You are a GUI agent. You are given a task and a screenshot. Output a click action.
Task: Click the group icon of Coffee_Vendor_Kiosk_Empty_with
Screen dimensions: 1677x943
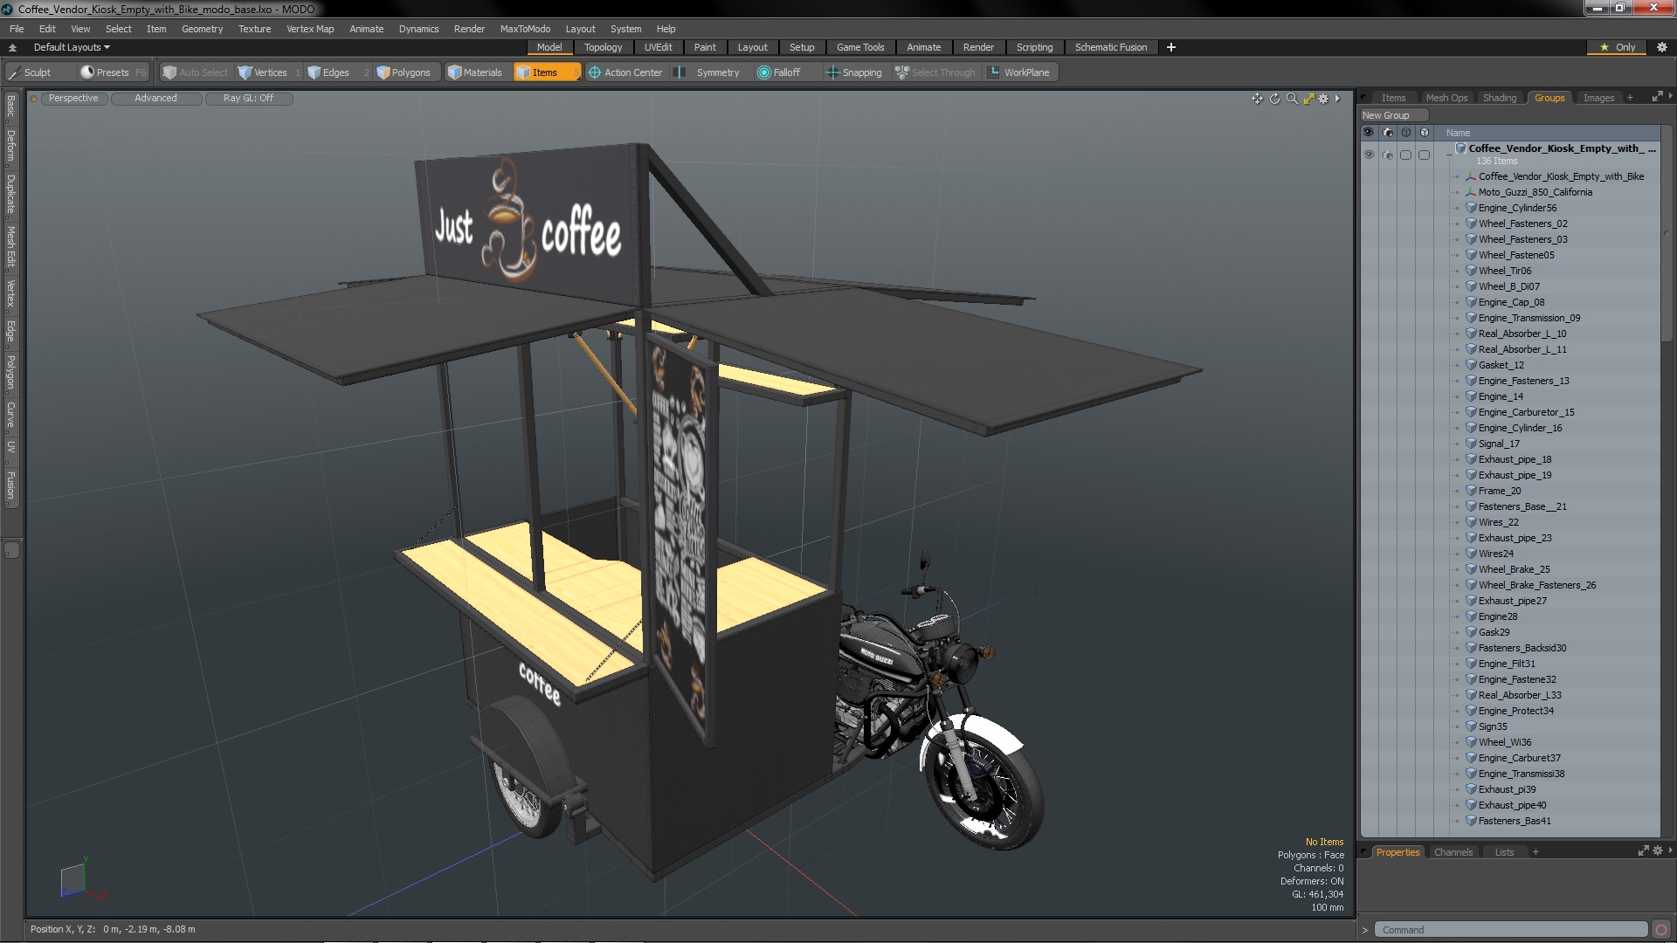pyautogui.click(x=1461, y=148)
